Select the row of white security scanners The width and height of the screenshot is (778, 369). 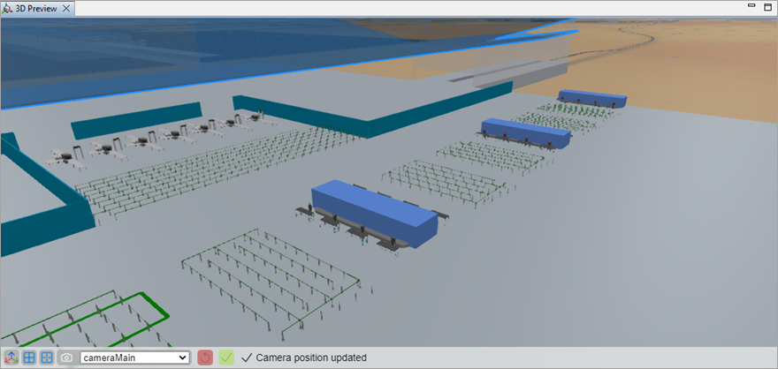click(159, 139)
